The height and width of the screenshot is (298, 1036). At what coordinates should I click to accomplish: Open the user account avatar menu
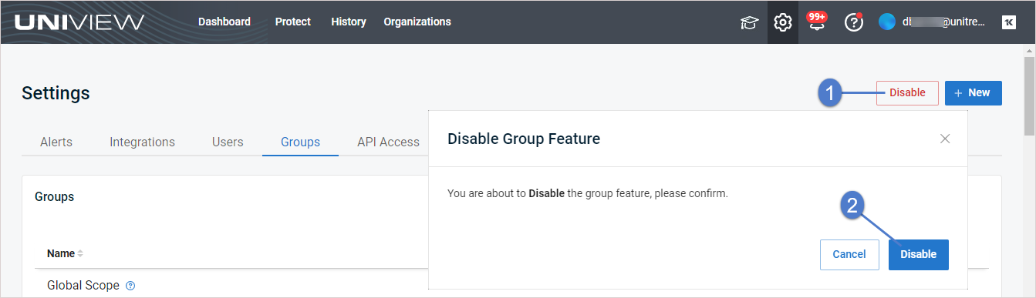pos(887,22)
